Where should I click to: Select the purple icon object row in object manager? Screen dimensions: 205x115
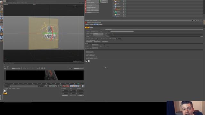click(x=118, y=2)
